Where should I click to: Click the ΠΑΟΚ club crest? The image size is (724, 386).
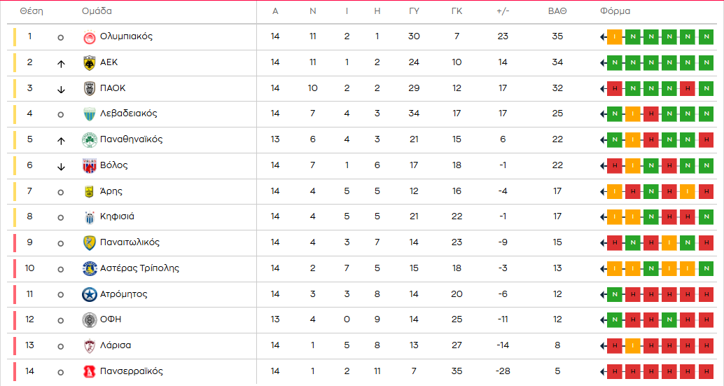point(89,88)
